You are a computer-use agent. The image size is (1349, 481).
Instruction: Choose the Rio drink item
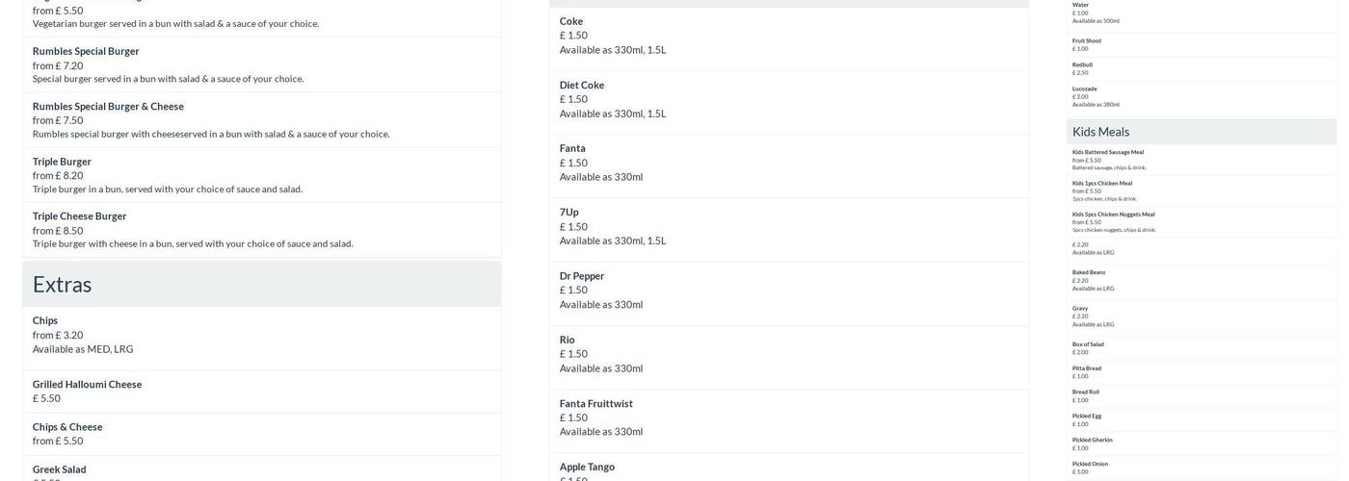click(x=568, y=340)
